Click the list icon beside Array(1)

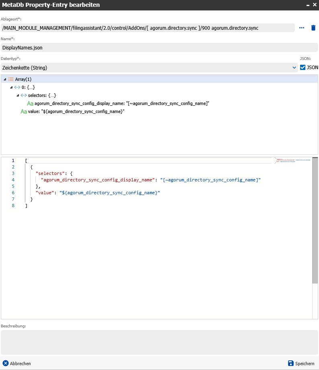tap(11, 79)
